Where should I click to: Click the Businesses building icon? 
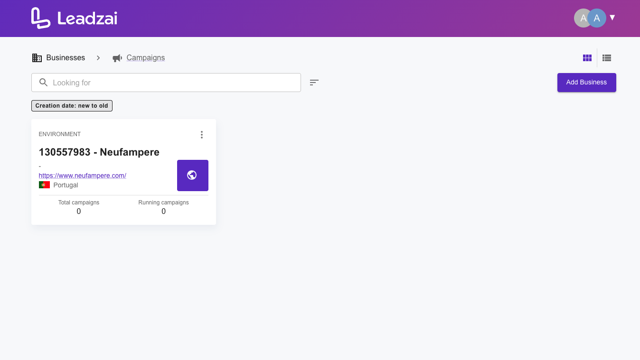coord(37,58)
